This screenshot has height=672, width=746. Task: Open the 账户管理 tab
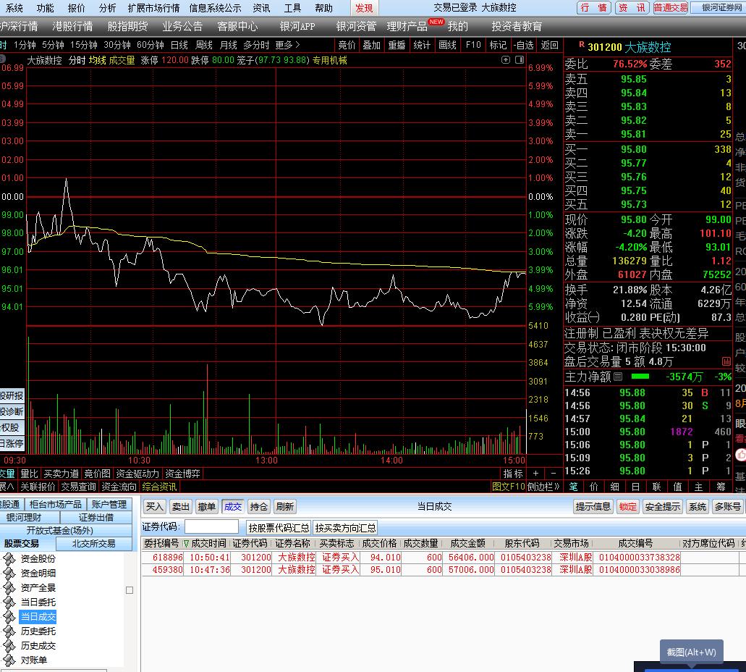click(109, 504)
